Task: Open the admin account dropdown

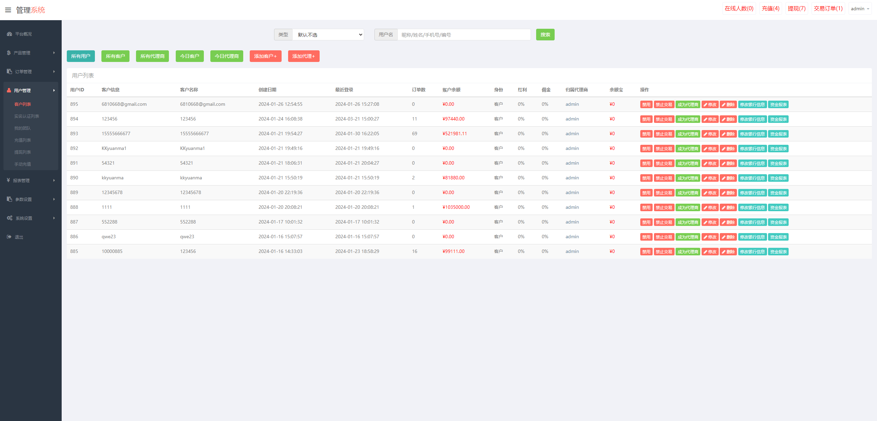Action: (x=860, y=9)
